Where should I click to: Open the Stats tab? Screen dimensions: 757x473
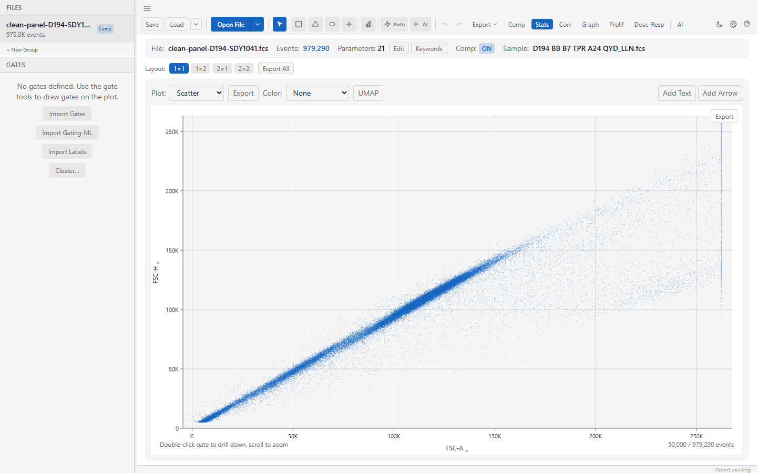pos(542,24)
